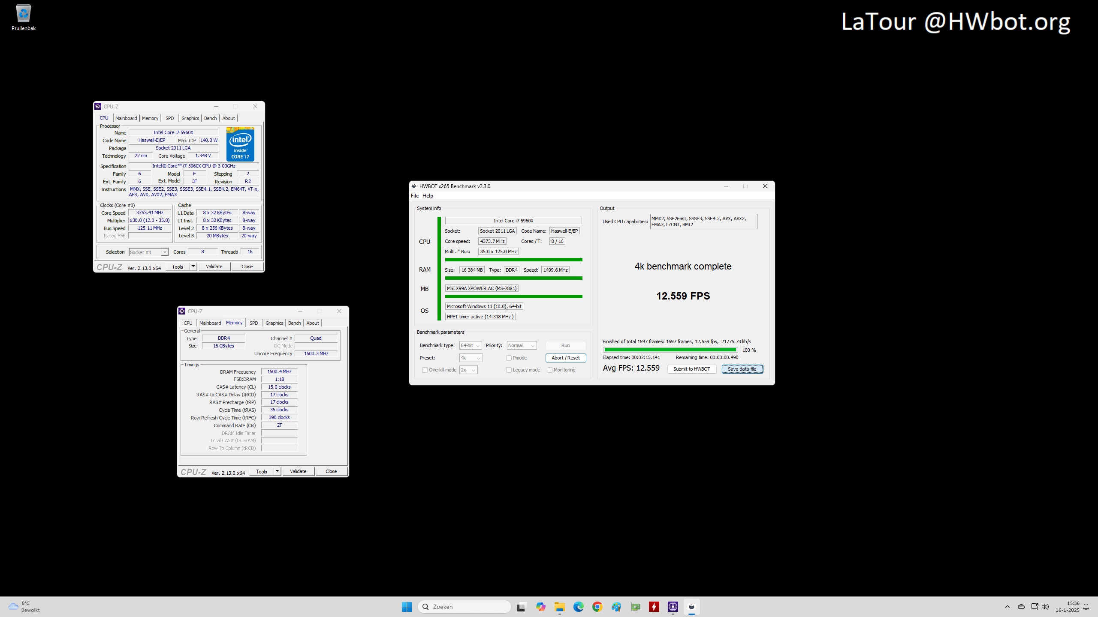Click HWBOT x265 Benchmark title bar icon
This screenshot has height=617, width=1098.
click(414, 186)
